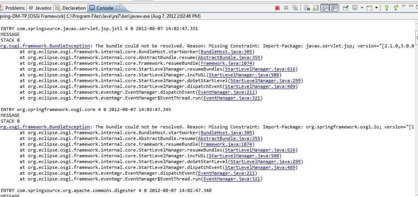The image size is (418, 197).
Task: Pin the current console
Action: coord(346,8)
